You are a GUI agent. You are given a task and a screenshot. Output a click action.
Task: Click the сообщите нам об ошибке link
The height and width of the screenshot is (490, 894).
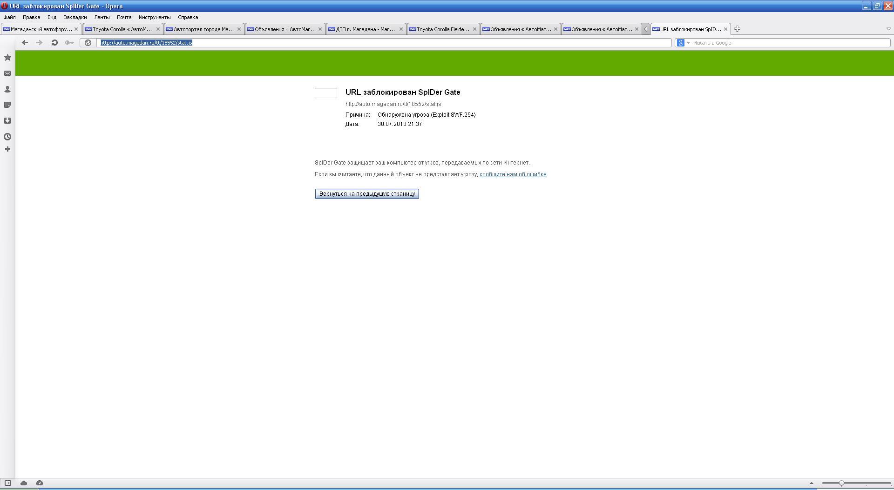pos(513,174)
